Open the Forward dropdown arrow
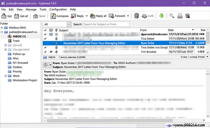 click(128, 16)
